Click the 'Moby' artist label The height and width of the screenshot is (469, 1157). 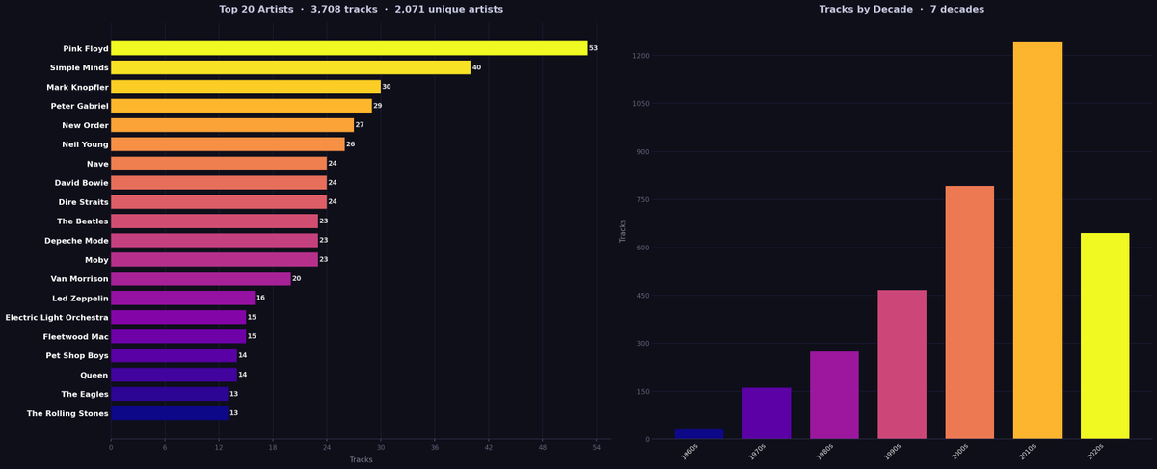point(95,259)
